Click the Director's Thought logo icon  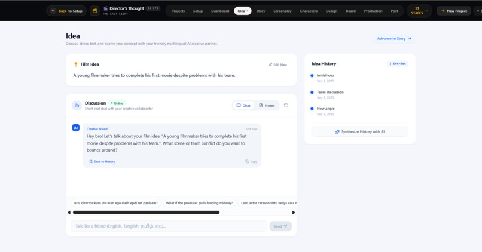click(105, 8)
